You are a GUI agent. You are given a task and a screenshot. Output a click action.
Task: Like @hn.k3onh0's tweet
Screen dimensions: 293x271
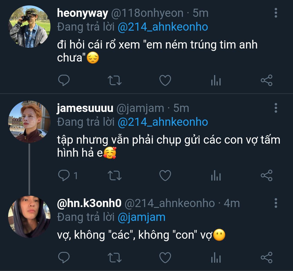(165, 257)
